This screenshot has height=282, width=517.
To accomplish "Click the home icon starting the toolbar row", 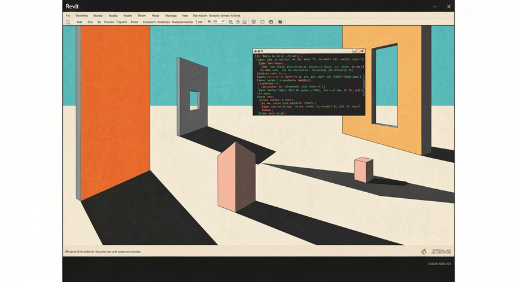I will click(68, 22).
